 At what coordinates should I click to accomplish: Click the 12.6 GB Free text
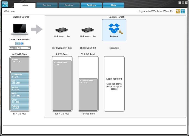88,114
